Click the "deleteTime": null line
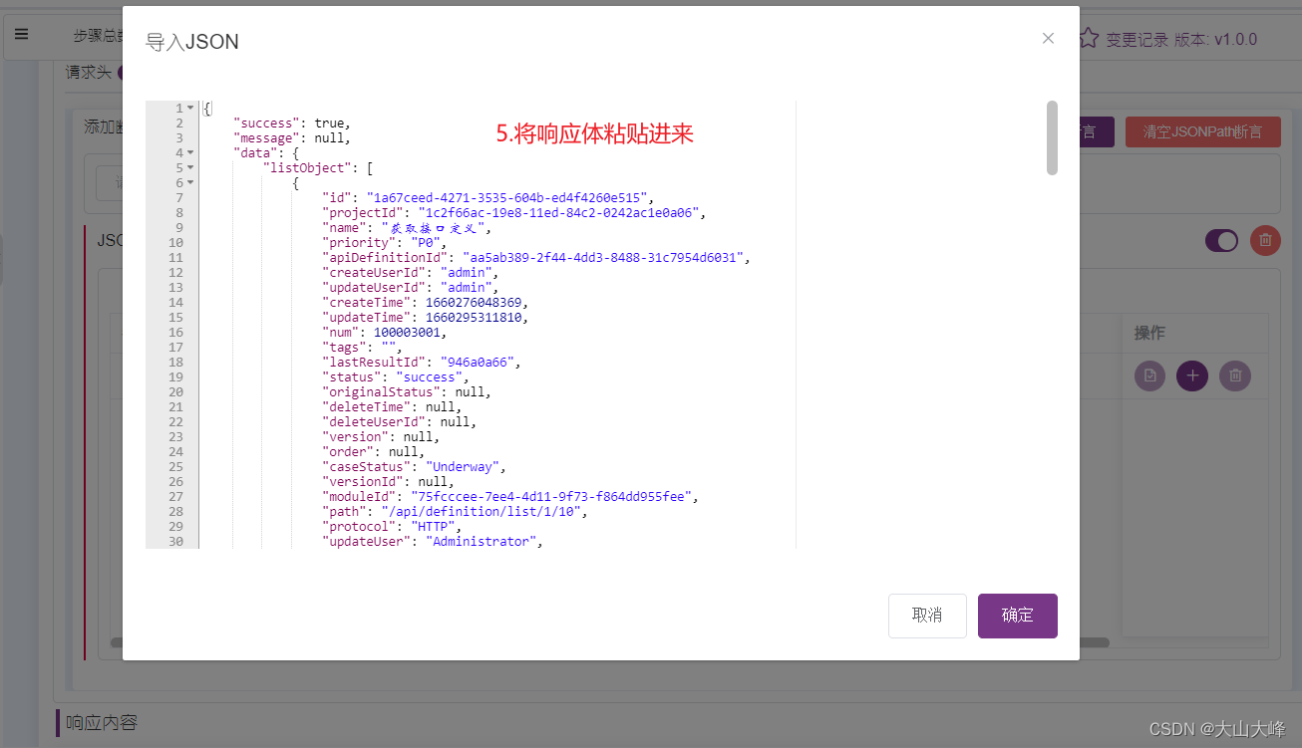 coord(392,406)
